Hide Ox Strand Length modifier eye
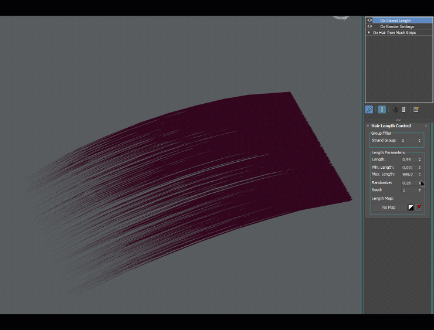 (x=369, y=21)
